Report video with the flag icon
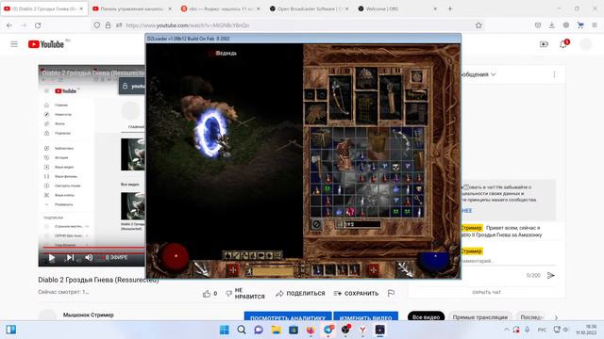 (391, 293)
